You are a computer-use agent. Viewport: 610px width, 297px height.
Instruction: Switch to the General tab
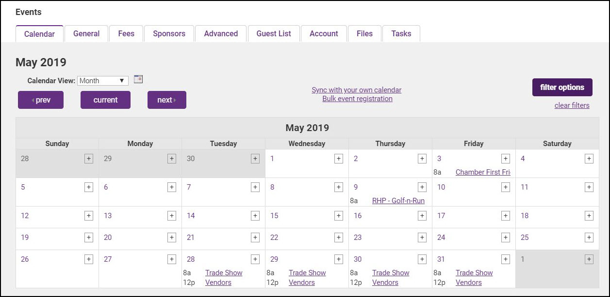click(x=86, y=33)
